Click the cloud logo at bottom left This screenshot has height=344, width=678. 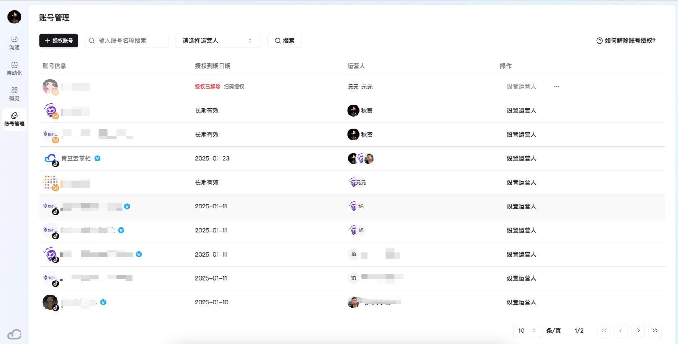[x=14, y=334]
